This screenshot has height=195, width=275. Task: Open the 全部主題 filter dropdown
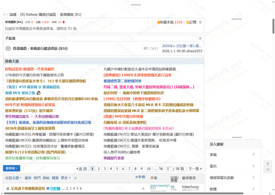13,178
